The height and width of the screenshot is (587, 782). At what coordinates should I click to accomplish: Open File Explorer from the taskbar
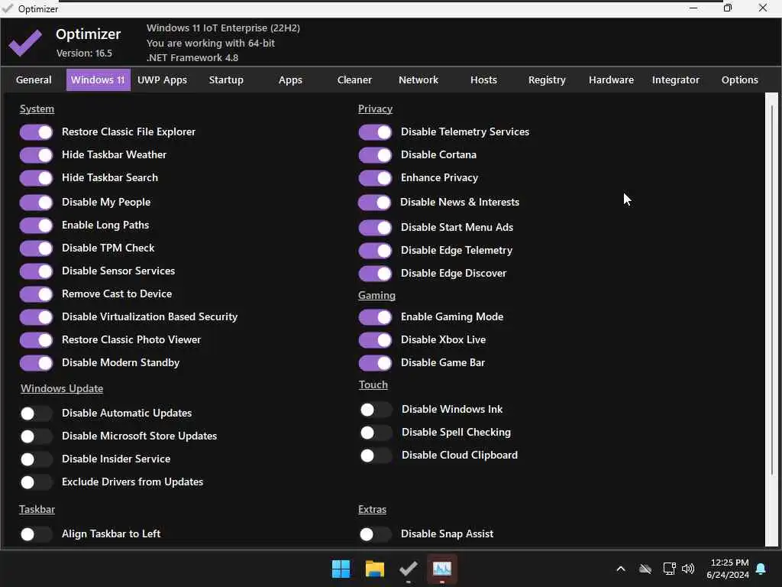(374, 569)
